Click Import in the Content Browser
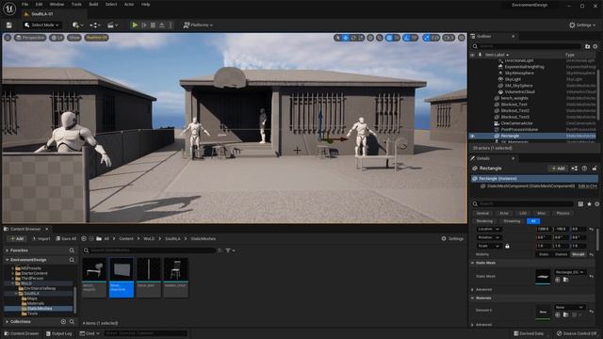603x339 pixels. click(41, 238)
